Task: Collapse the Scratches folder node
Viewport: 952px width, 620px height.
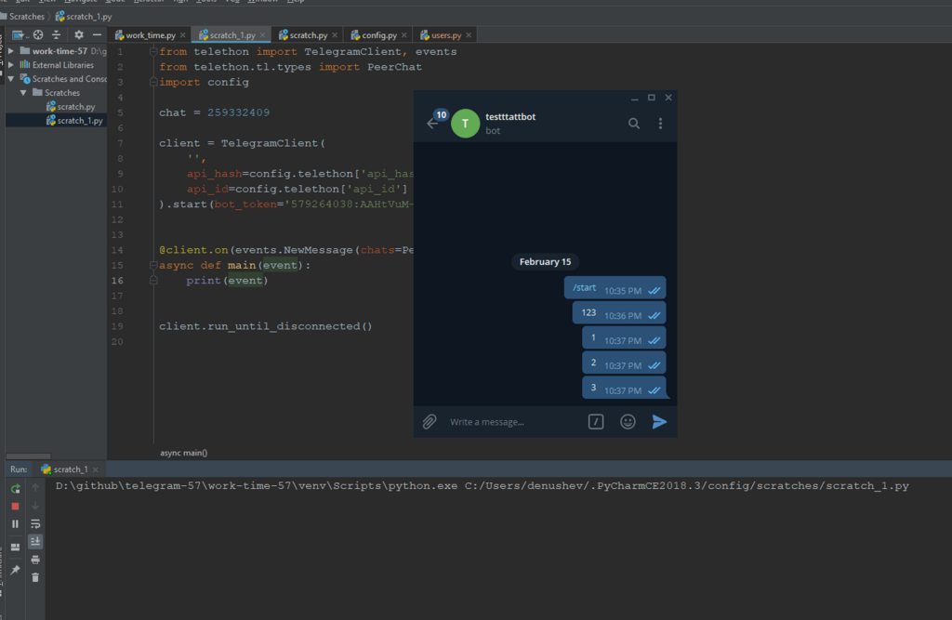Action: pos(23,93)
